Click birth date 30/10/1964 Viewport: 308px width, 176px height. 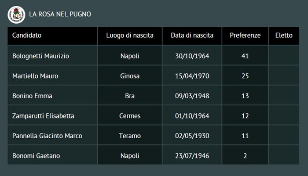point(192,56)
